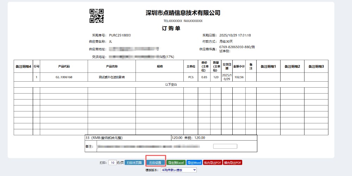
Task: Click the empty input box in 备注 row
Action: point(225,146)
